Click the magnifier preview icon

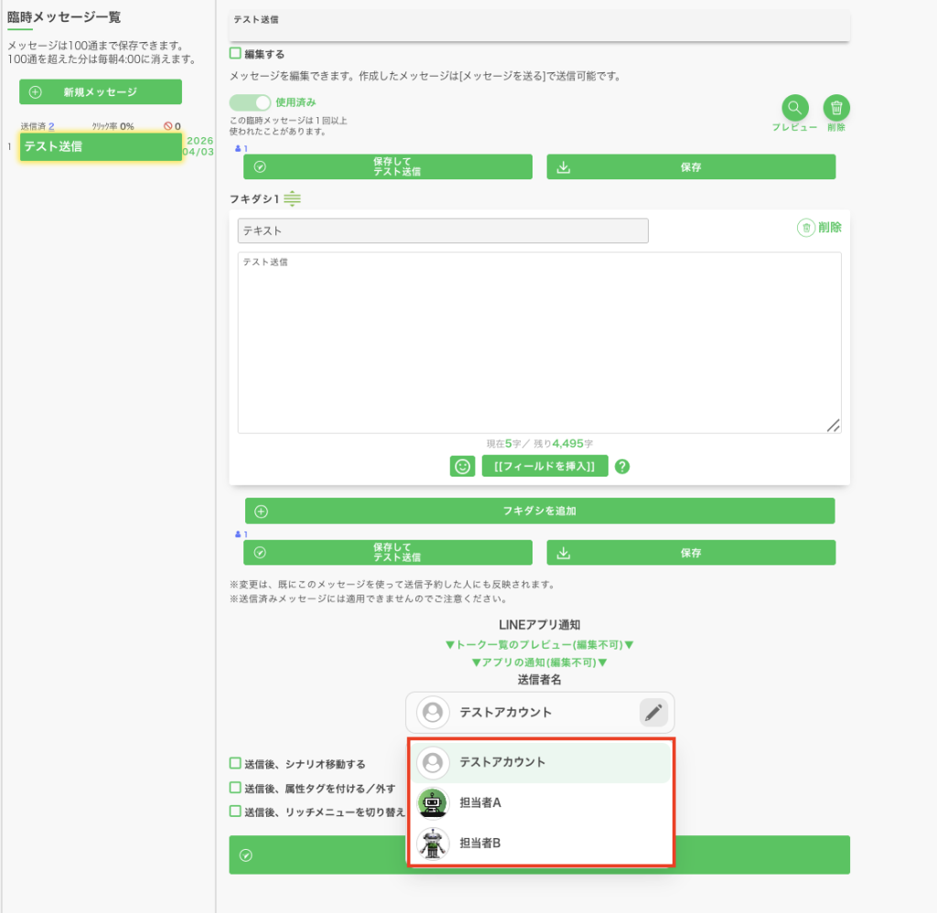click(794, 109)
